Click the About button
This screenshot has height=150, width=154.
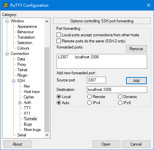pos(17,144)
